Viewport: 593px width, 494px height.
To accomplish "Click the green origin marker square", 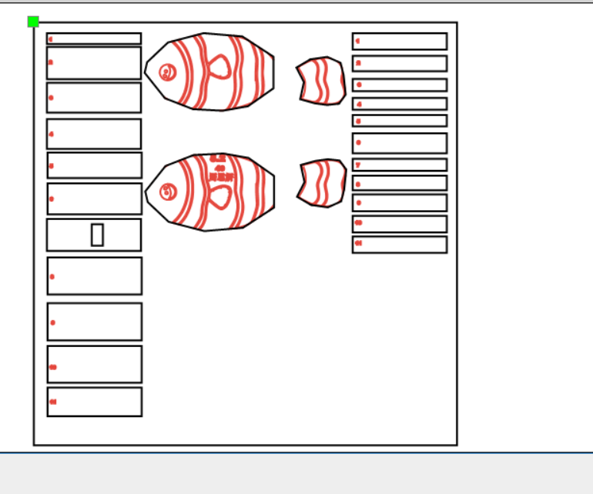I will tap(33, 22).
